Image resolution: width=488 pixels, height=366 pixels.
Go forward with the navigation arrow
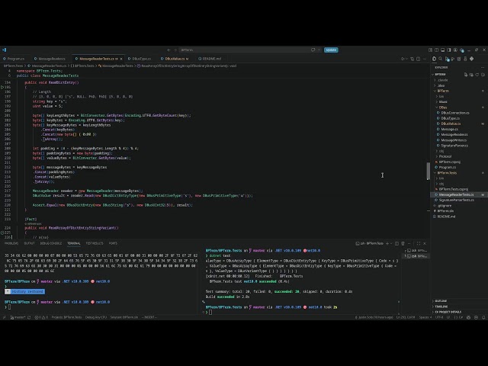click(x=175, y=50)
